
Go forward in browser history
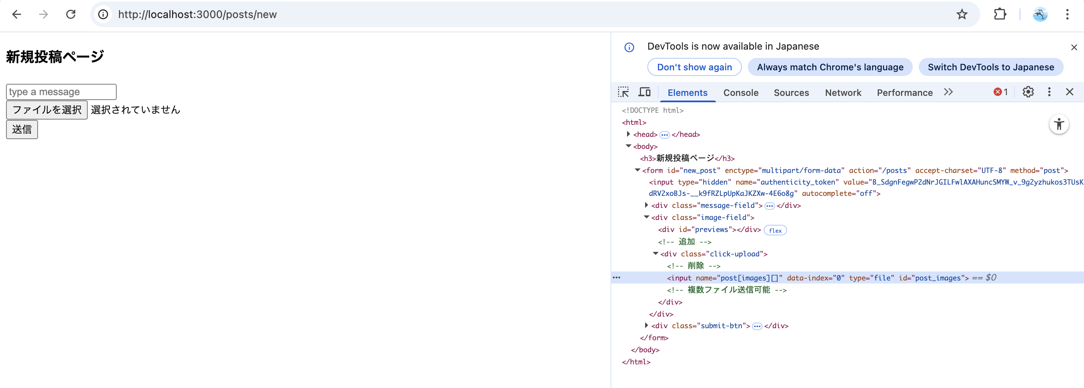(43, 14)
